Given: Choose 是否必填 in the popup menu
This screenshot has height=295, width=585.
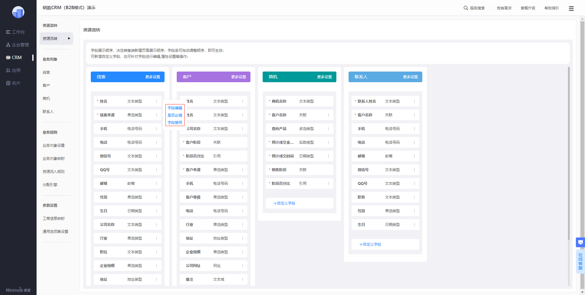Looking at the screenshot, I should [175, 115].
